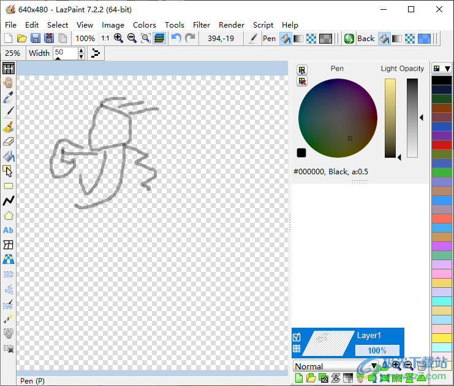Screen dimensions: 454x386
Task: Click the Pen color label button
Action: coord(269,39)
